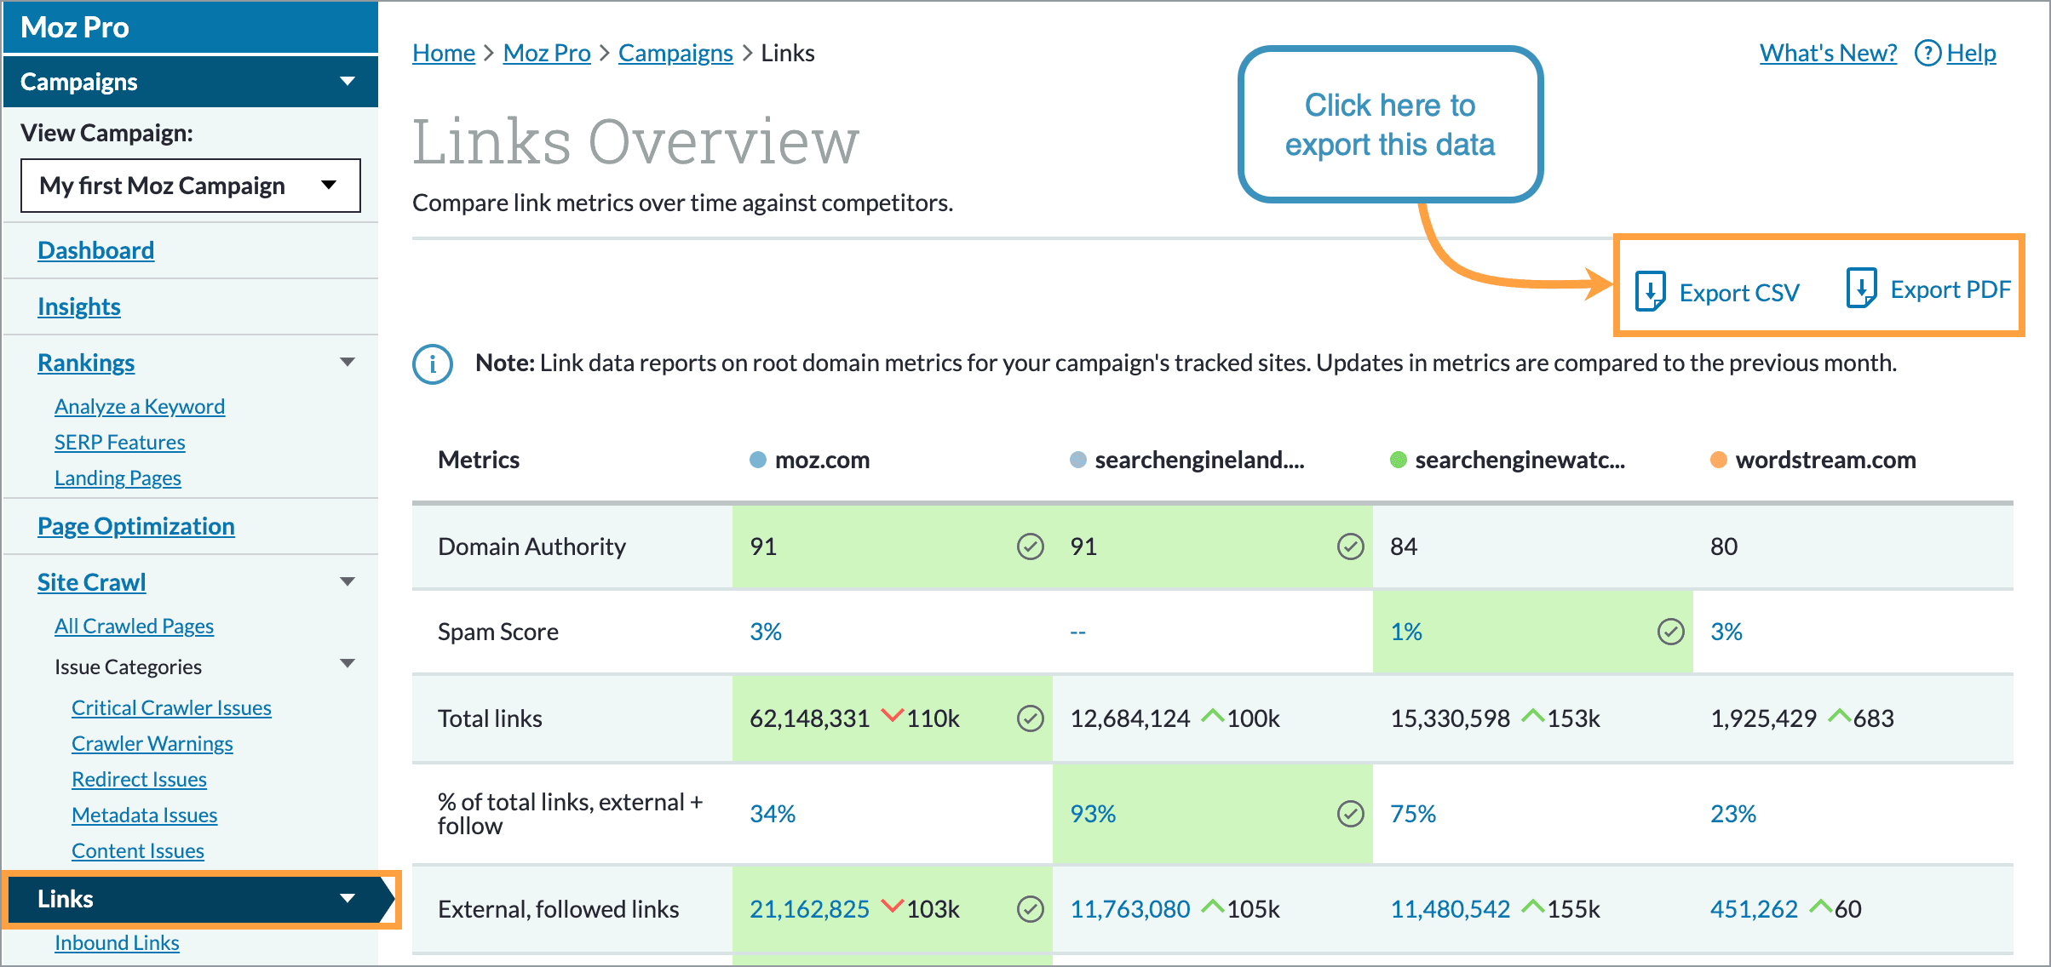Click the checkmark next to moz.com External followed links

pos(1030,909)
